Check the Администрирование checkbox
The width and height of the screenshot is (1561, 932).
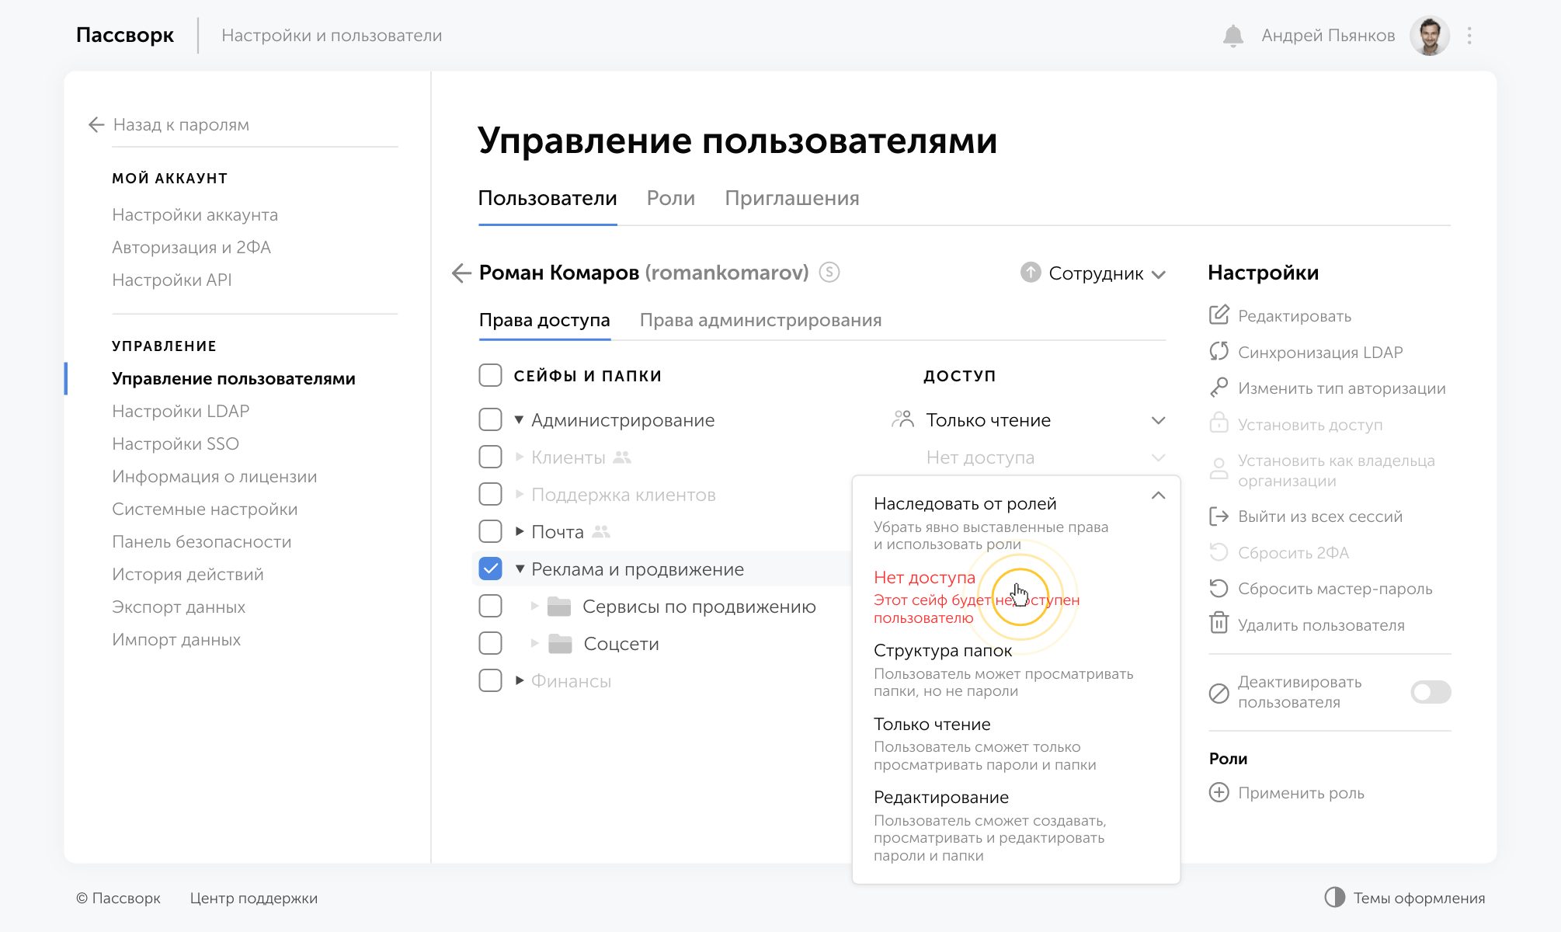pyautogui.click(x=490, y=419)
